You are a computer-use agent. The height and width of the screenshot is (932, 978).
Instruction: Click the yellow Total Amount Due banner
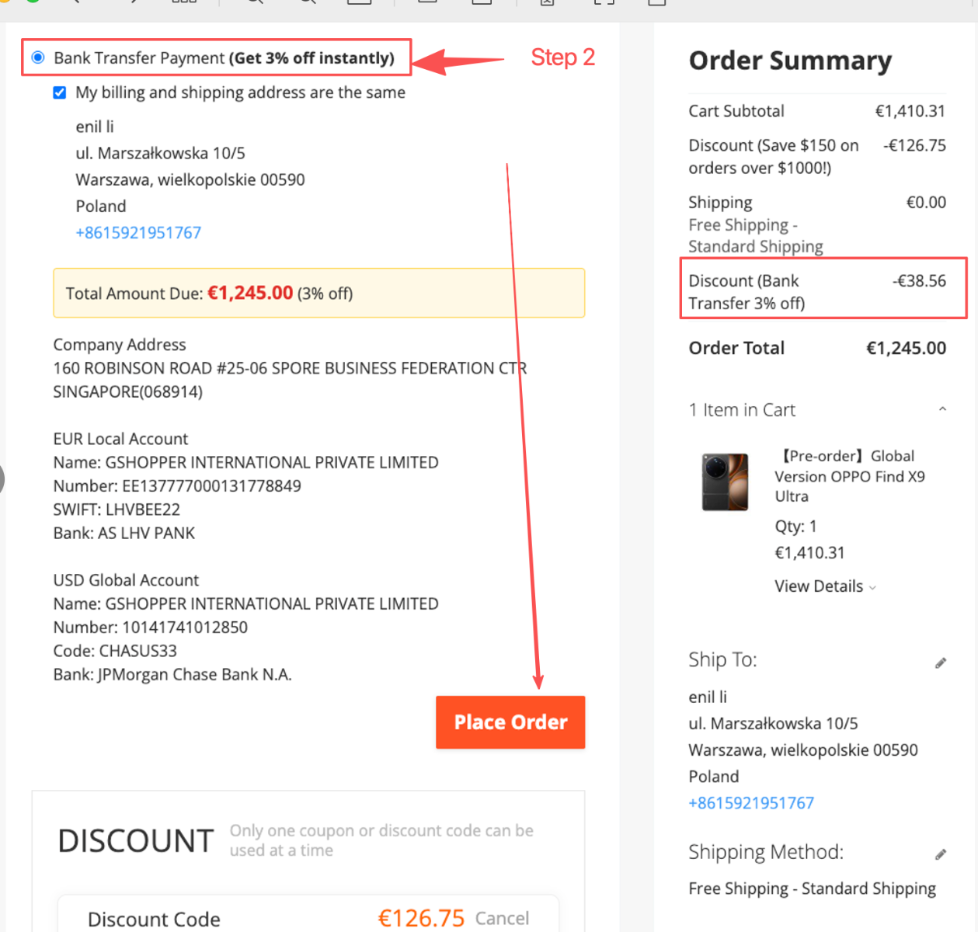[x=318, y=294]
